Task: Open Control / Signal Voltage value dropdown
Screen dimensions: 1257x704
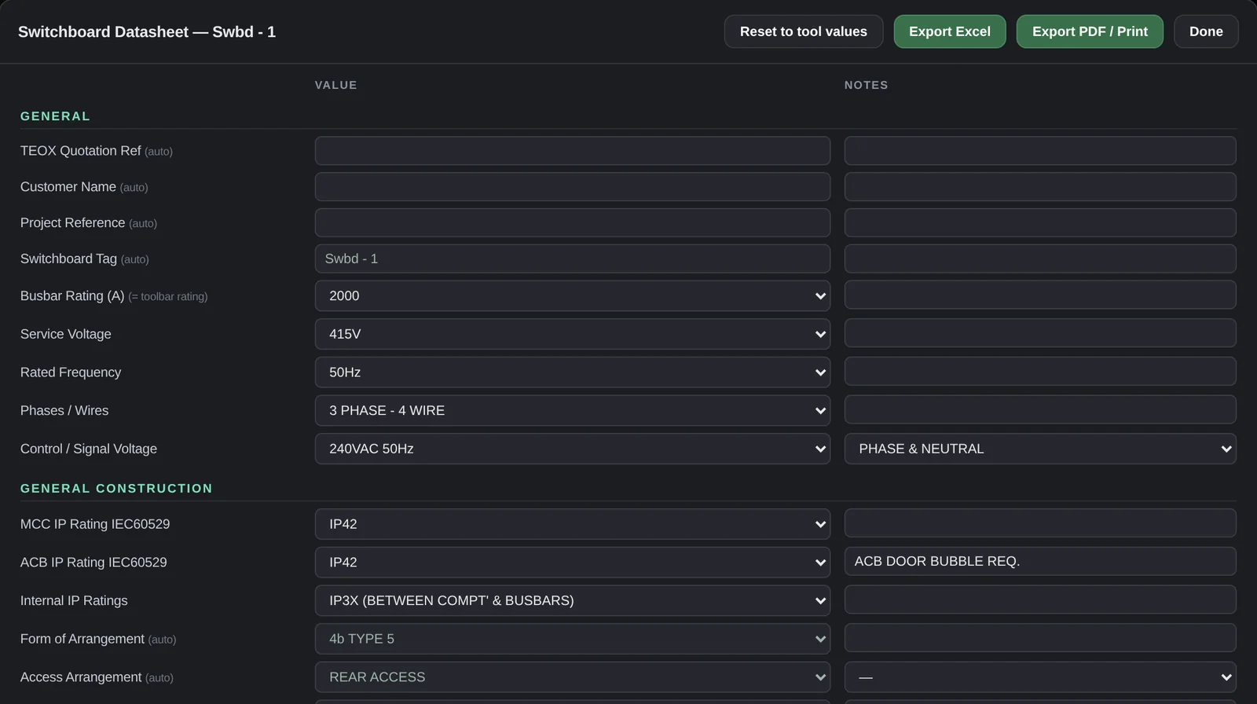Action: click(572, 449)
